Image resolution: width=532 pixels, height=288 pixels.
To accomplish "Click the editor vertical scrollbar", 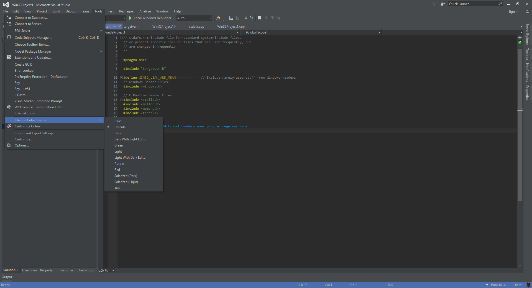I will pos(520,125).
